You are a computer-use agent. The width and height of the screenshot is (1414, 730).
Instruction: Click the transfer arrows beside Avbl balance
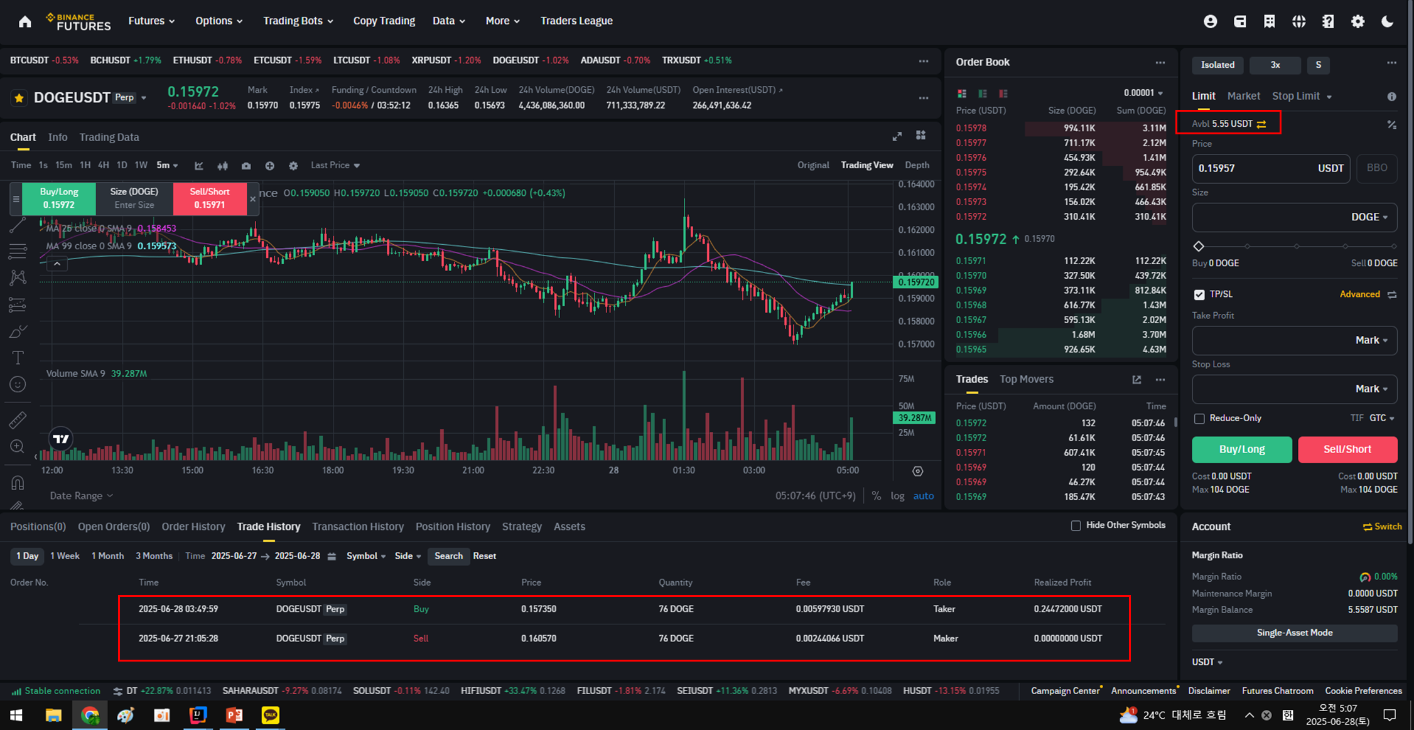pos(1261,124)
